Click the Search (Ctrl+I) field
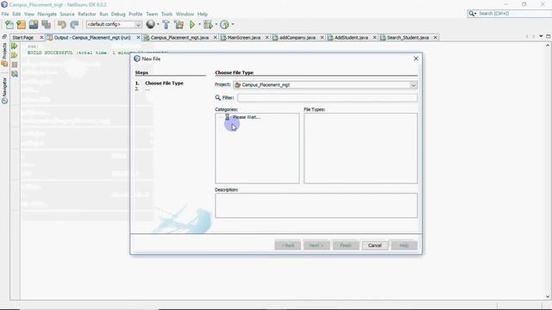The width and height of the screenshot is (552, 310). 514,14
